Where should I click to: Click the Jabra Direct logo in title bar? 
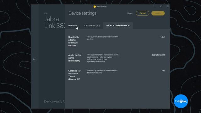coord(95,7)
